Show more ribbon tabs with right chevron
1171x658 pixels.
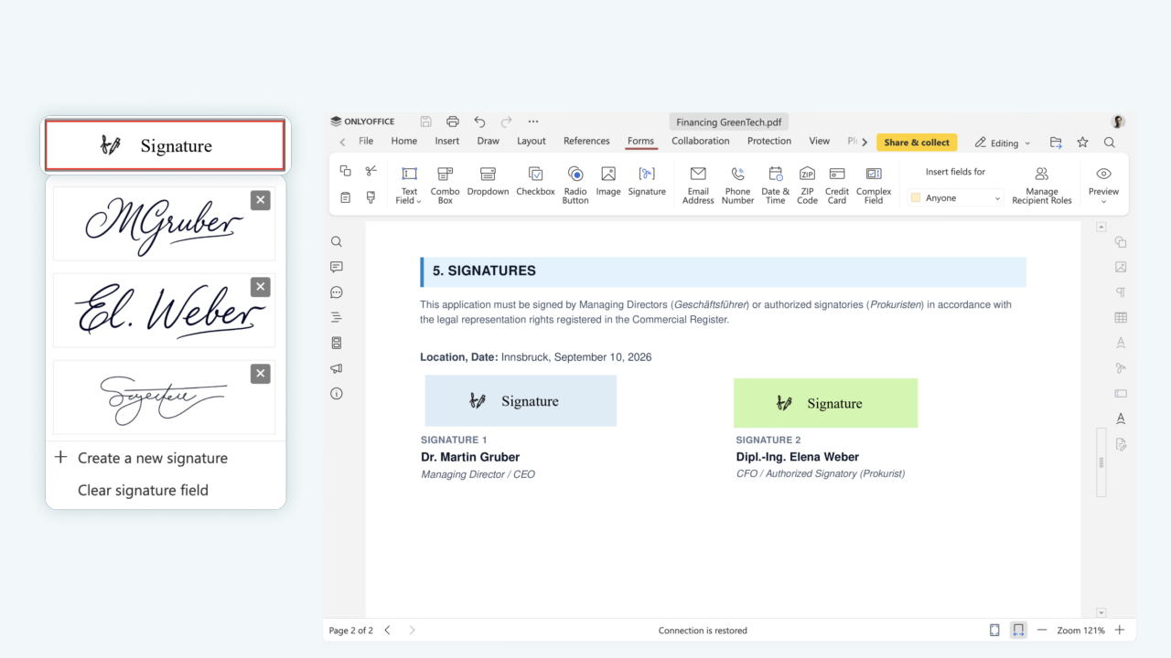click(x=865, y=142)
